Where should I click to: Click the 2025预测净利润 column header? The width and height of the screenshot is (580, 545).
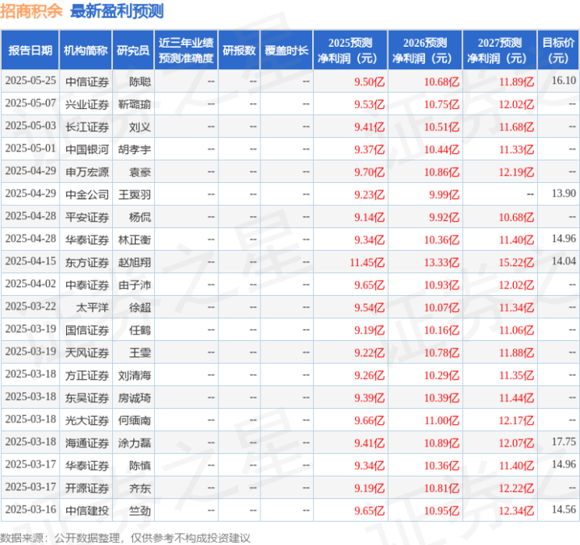click(350, 50)
